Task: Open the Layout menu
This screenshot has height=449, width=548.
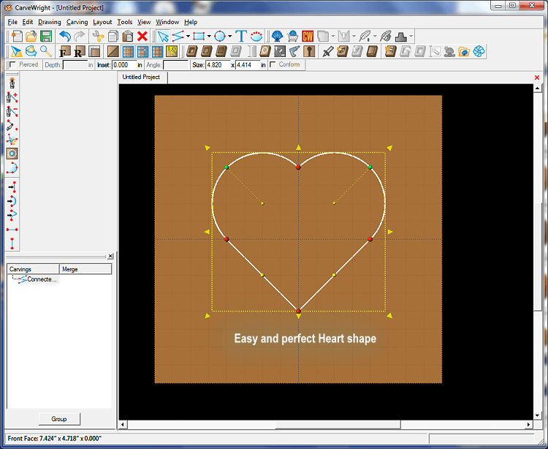Action: [x=102, y=22]
